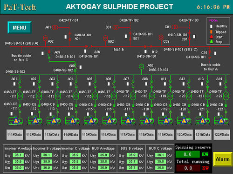Click generator icon above 117#Data

tap(128, 121)
